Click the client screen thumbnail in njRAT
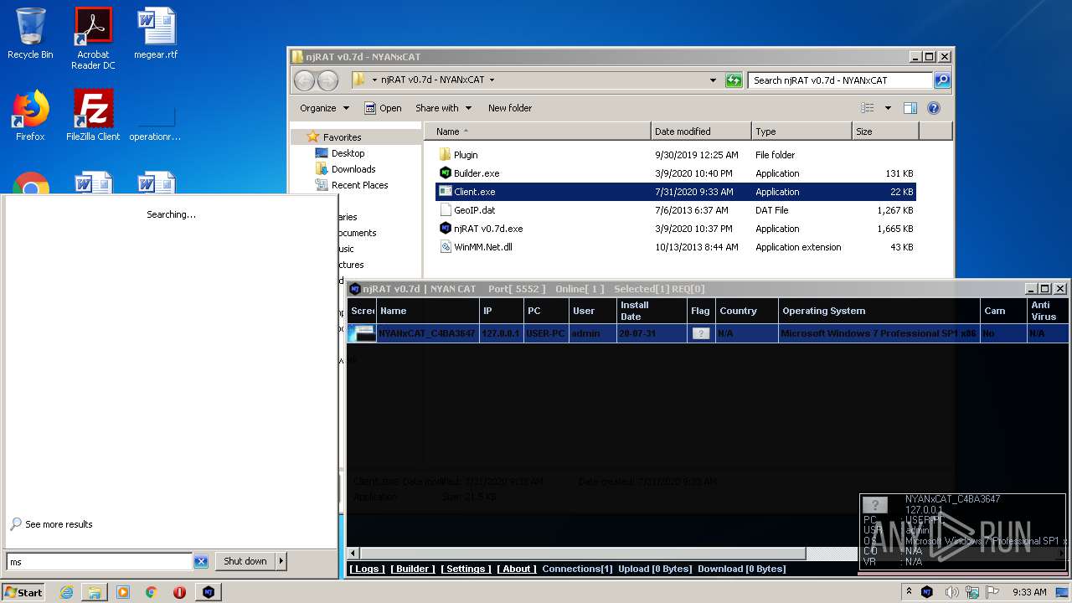 [363, 333]
